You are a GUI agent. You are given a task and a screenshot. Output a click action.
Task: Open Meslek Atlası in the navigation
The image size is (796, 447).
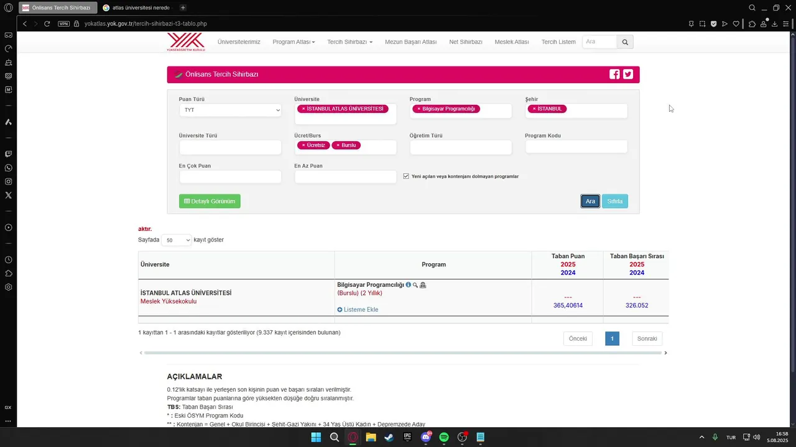coord(512,42)
